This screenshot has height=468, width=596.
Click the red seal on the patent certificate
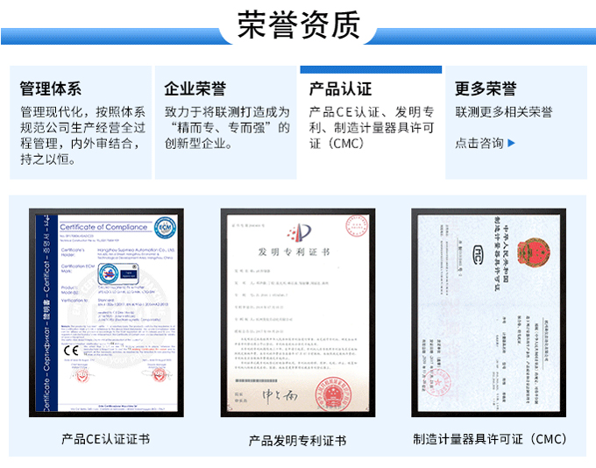(x=330, y=392)
